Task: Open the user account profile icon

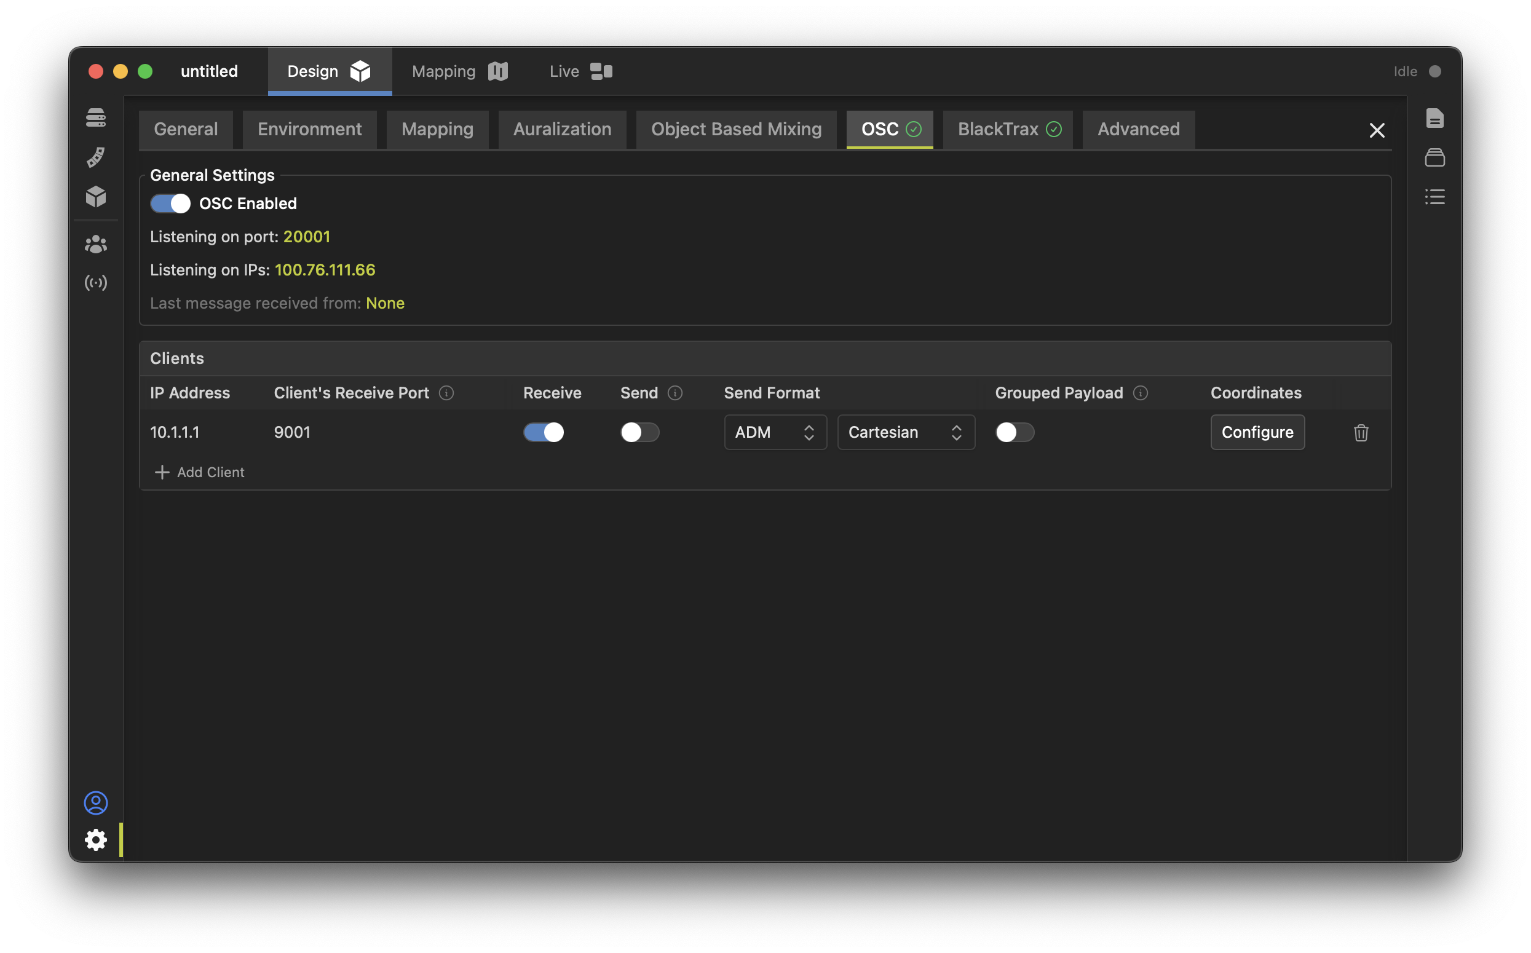Action: point(96,802)
